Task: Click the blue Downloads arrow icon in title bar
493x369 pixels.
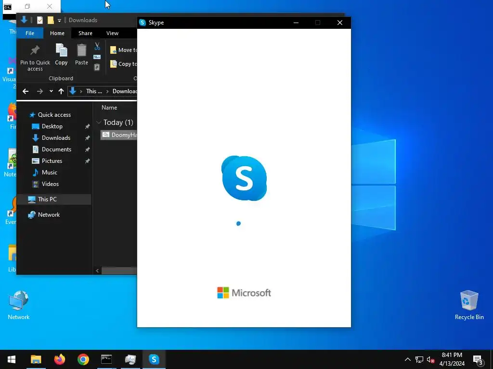Action: [24, 20]
